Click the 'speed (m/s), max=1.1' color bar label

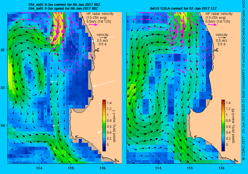(114, 126)
